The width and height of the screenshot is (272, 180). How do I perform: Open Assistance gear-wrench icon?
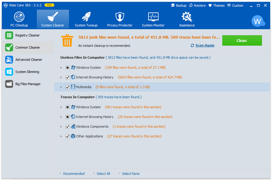coord(187,17)
